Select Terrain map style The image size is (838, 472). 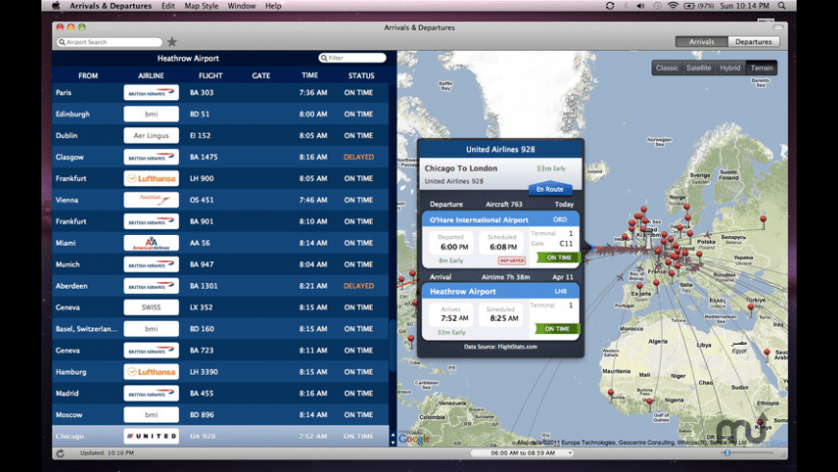pos(762,67)
